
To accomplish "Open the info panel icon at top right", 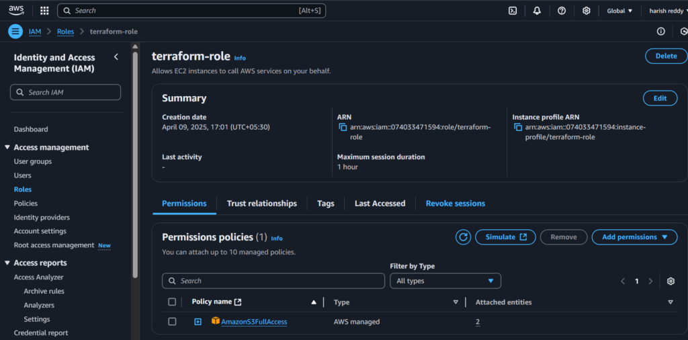I will [661, 32].
